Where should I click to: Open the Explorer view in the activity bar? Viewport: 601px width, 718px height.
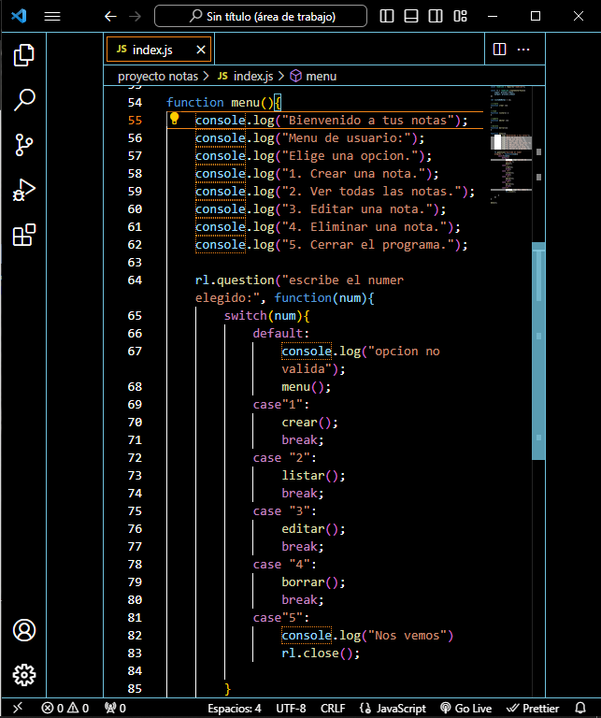[23, 55]
